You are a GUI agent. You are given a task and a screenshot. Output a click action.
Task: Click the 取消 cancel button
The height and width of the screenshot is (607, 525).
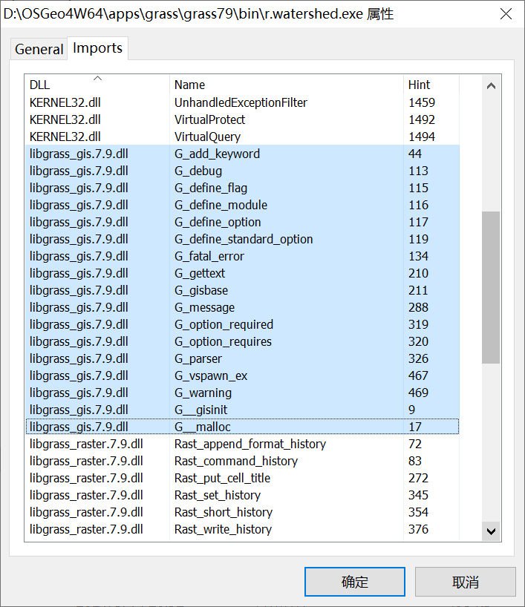(x=466, y=582)
